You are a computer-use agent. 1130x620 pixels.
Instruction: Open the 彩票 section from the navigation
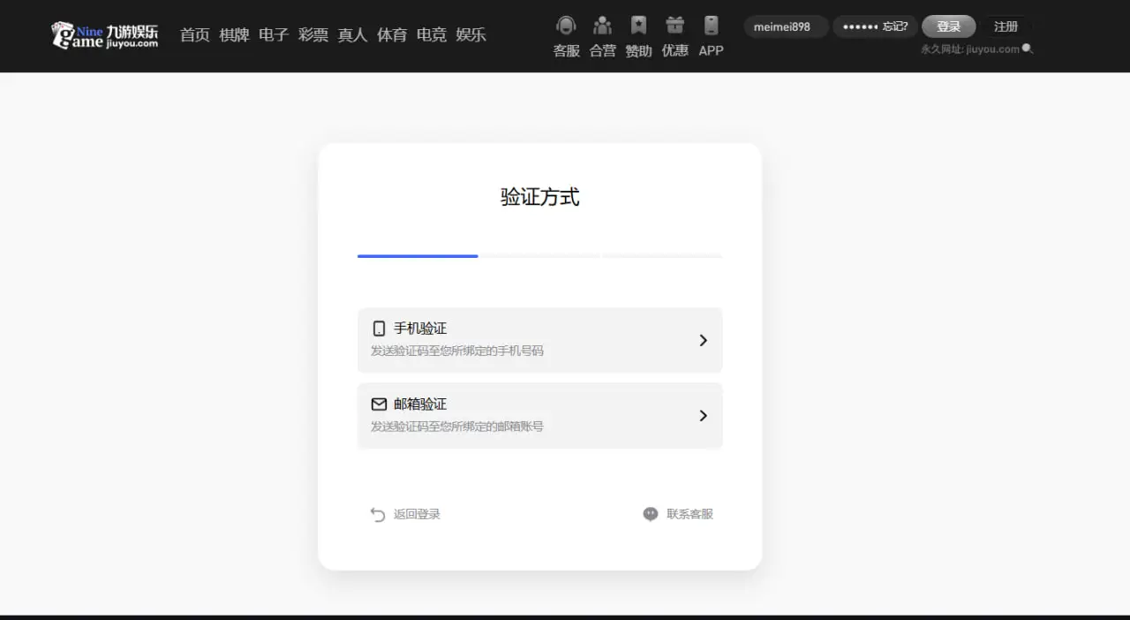click(x=313, y=34)
